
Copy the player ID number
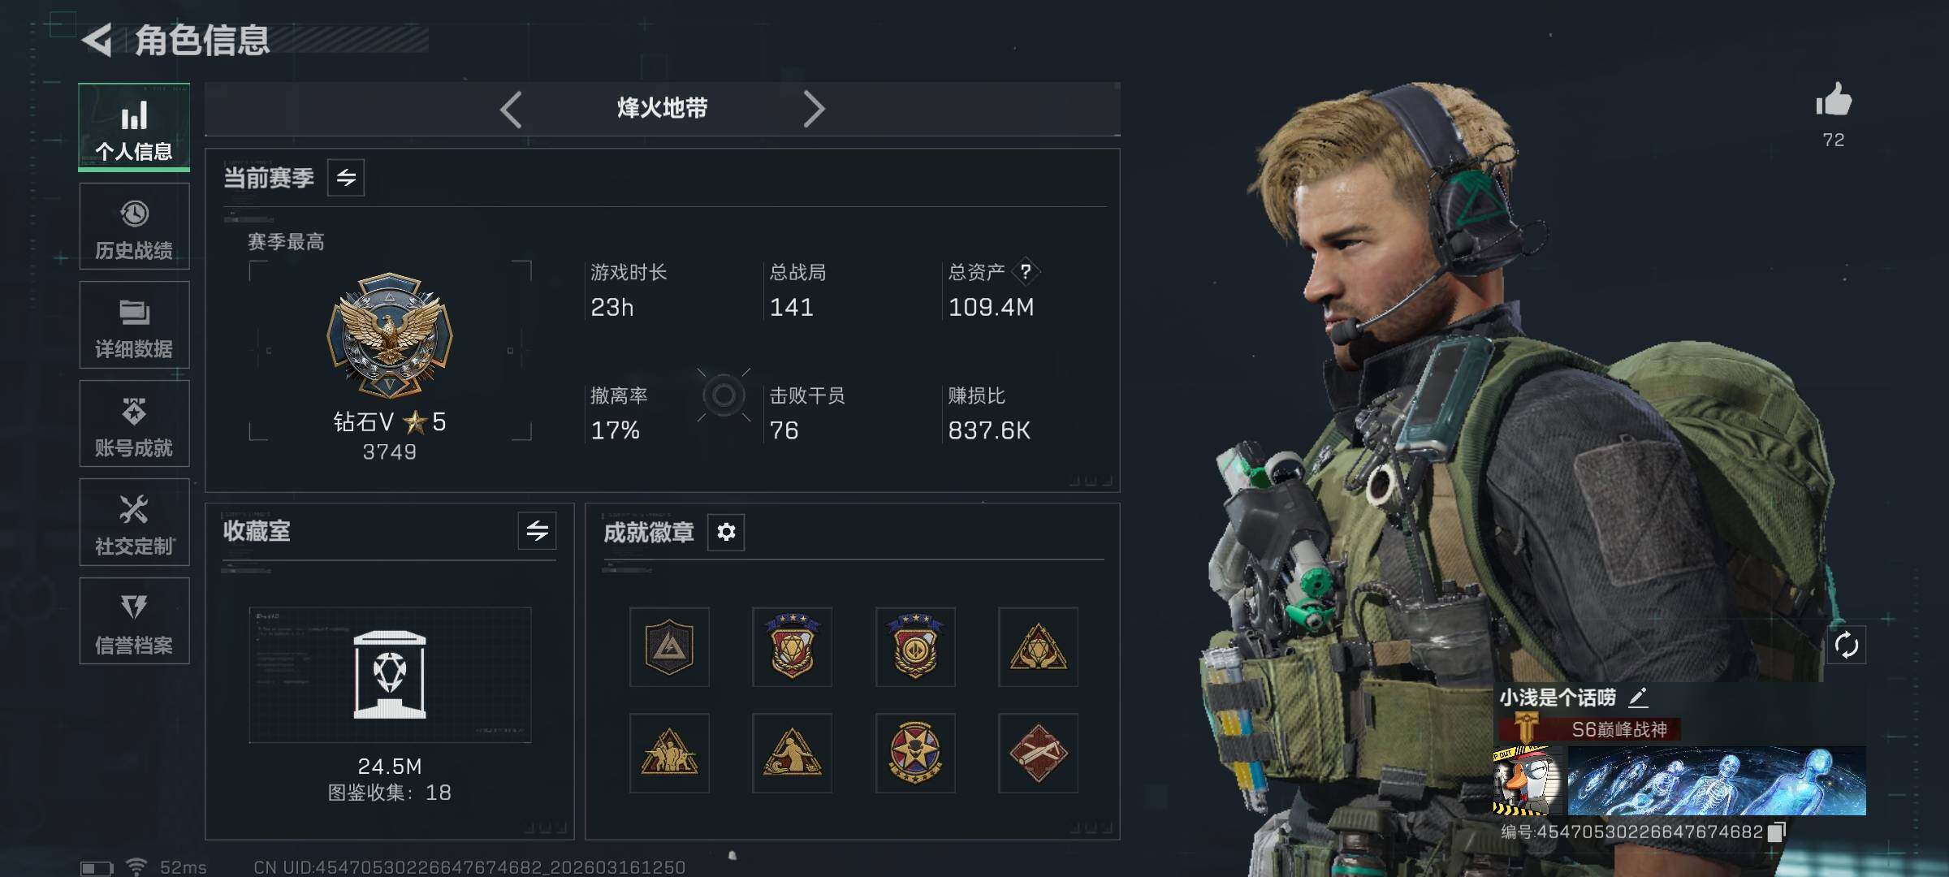tap(1777, 832)
